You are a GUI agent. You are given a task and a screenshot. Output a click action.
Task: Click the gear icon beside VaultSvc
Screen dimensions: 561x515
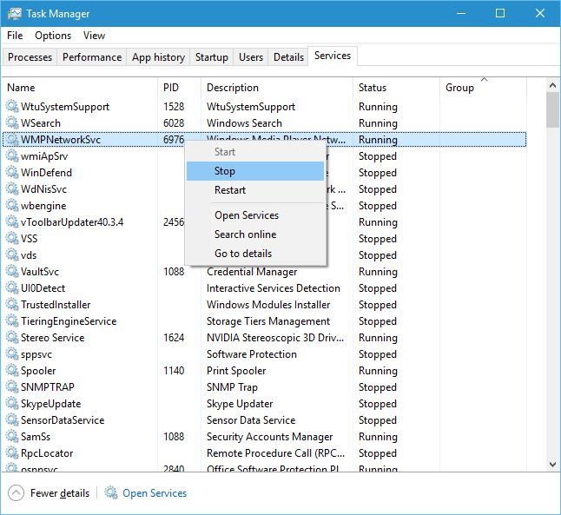(x=12, y=271)
